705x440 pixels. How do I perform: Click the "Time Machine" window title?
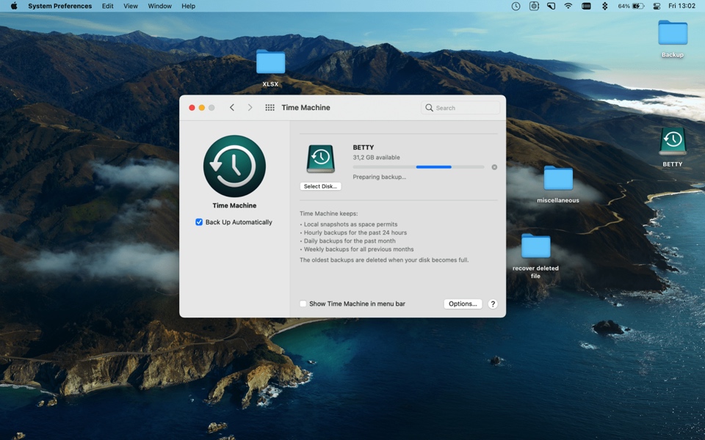[305, 108]
